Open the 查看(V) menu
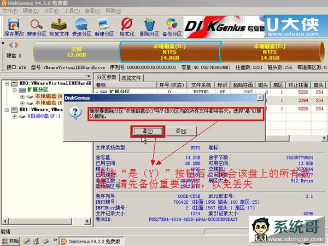This screenshot has height=246, width=328. (92, 11)
